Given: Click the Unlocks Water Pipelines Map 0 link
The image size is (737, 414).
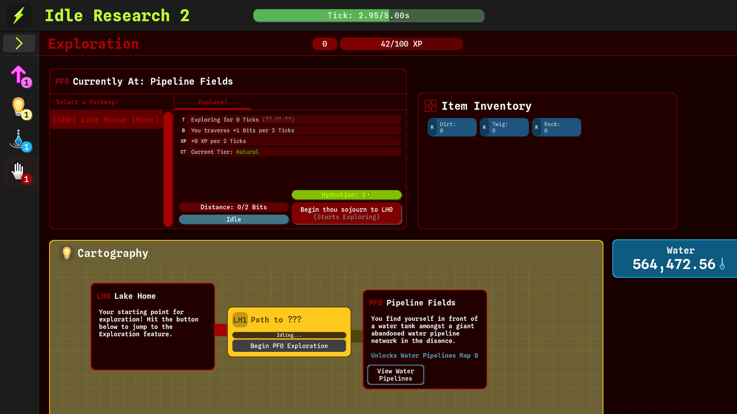Looking at the screenshot, I should click(424, 355).
